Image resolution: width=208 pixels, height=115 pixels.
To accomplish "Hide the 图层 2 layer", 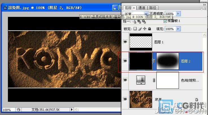I will point(125,61).
